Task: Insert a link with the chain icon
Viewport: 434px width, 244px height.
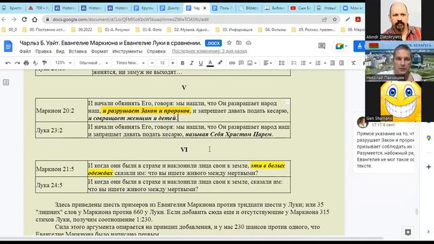Action: click(232, 63)
